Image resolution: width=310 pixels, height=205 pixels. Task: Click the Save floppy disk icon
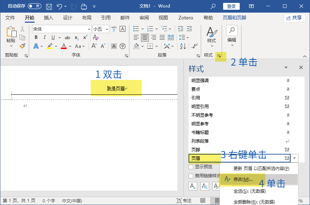pyautogui.click(x=49, y=6)
